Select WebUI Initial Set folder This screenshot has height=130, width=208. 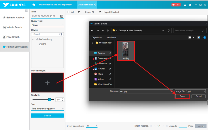click(103, 84)
